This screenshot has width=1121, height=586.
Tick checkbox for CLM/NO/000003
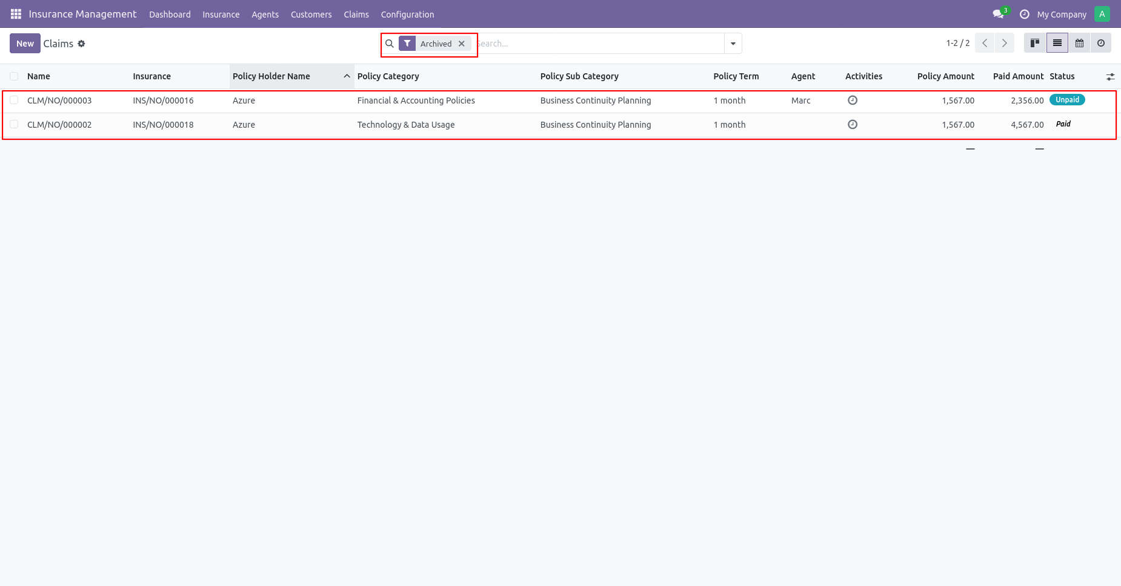[14, 100]
